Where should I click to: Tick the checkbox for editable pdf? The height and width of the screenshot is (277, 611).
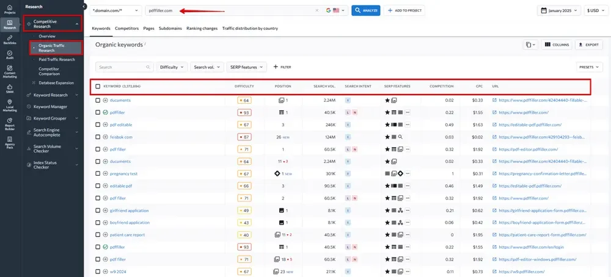pyautogui.click(x=98, y=186)
